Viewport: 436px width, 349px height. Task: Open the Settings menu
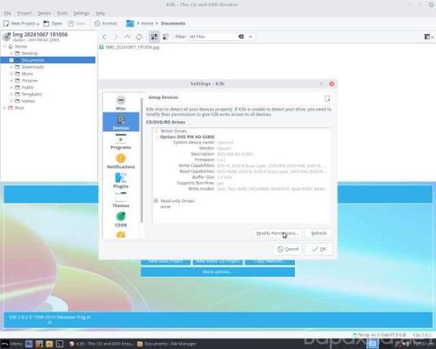pyautogui.click(x=81, y=13)
